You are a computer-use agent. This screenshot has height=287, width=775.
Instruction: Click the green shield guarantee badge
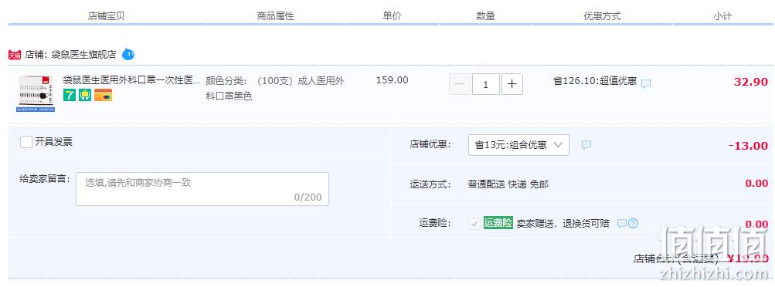[x=85, y=95]
